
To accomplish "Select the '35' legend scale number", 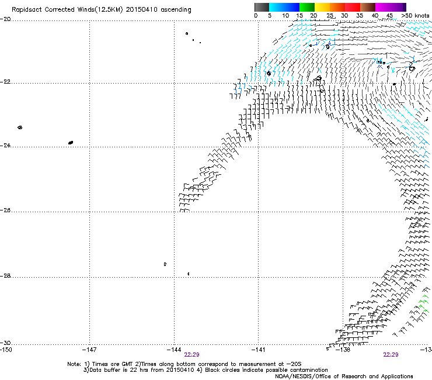I will 360,16.
